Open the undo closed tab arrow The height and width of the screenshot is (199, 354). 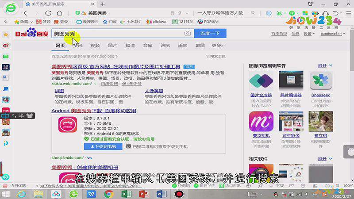(336, 13)
